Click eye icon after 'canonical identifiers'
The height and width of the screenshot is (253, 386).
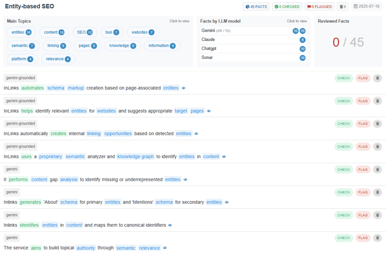point(170,225)
